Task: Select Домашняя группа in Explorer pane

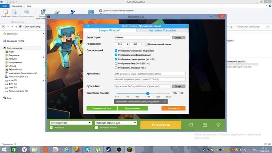Action: 14,41
